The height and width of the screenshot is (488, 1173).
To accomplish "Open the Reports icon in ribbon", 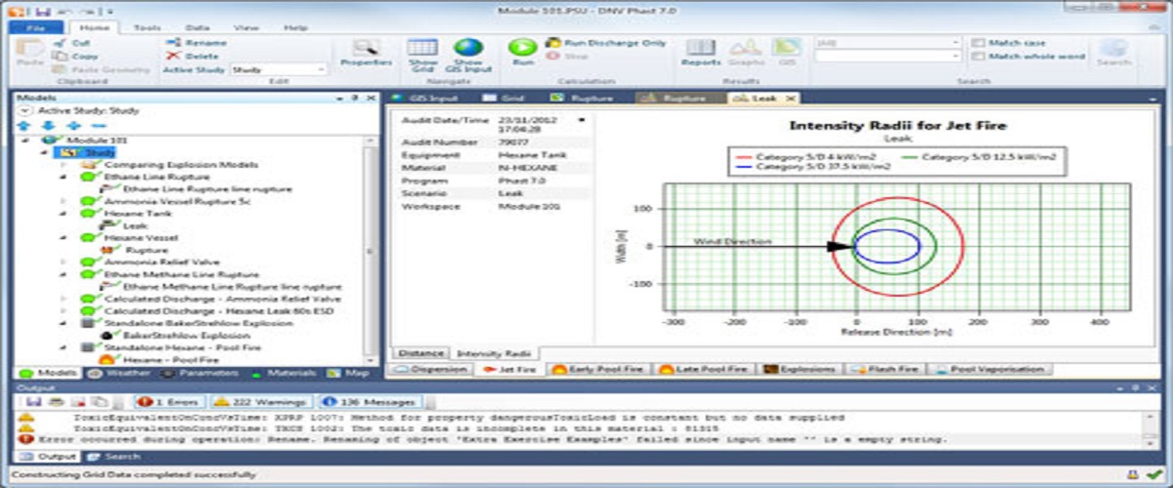I will (701, 48).
